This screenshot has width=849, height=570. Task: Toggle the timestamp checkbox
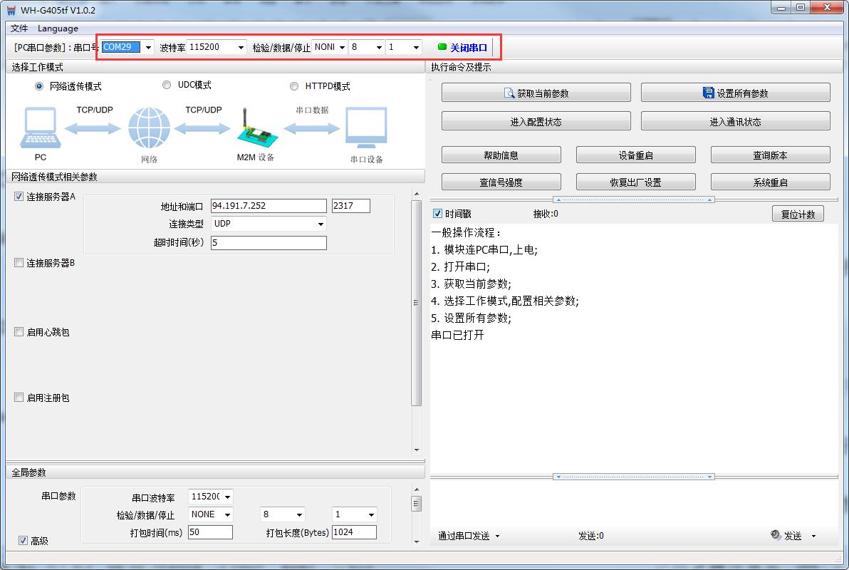tap(438, 214)
